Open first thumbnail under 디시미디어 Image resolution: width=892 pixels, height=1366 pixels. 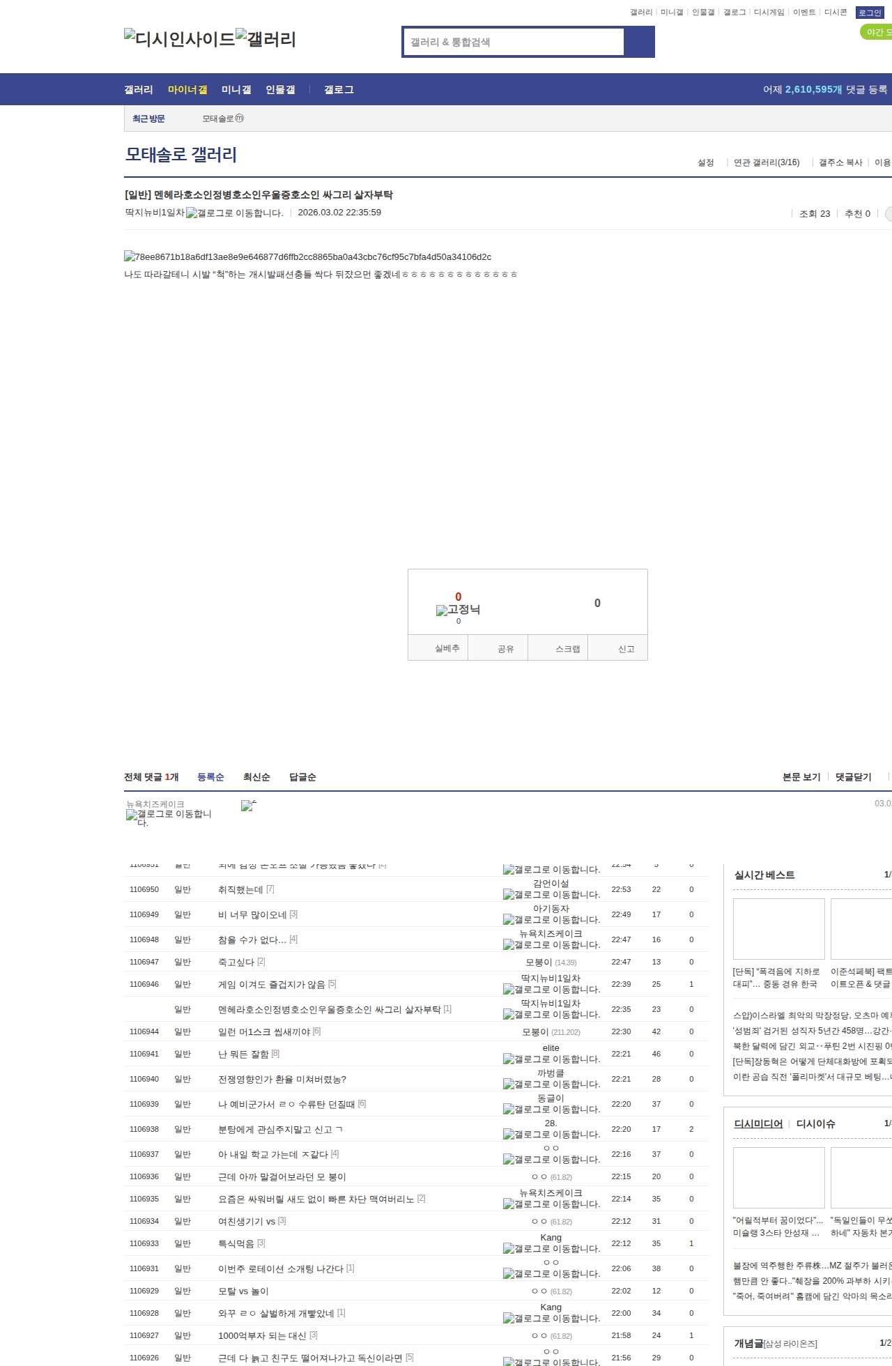[x=779, y=1178]
